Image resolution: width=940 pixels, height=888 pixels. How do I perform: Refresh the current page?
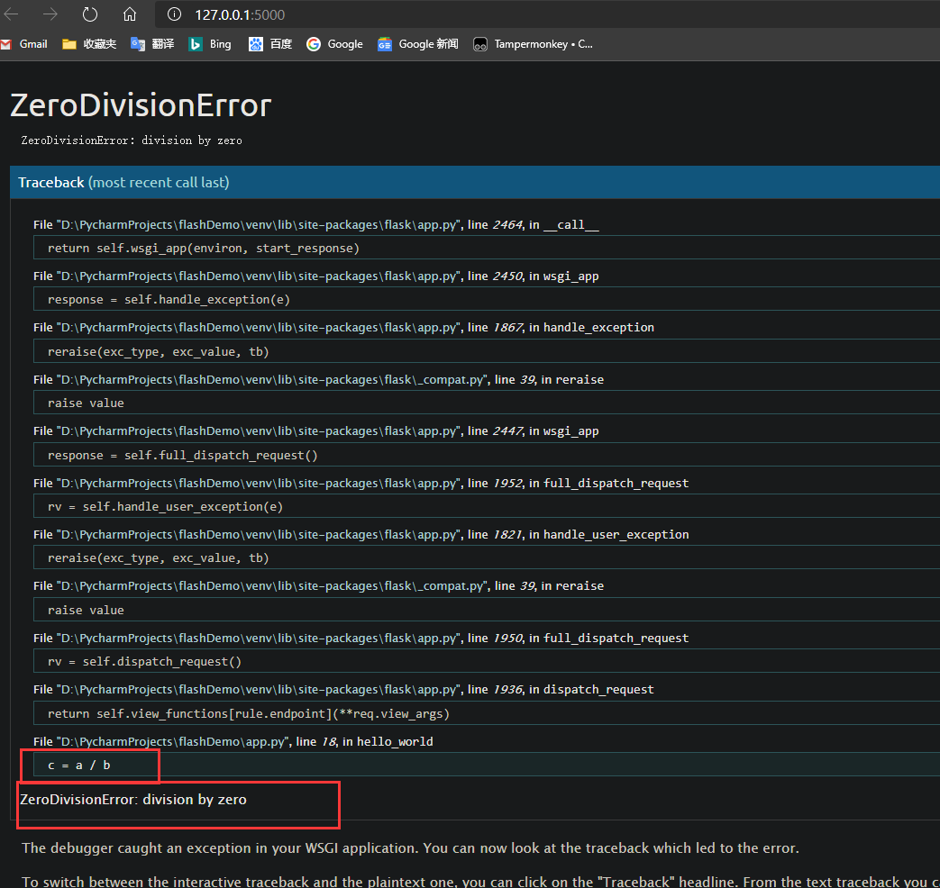(x=87, y=14)
